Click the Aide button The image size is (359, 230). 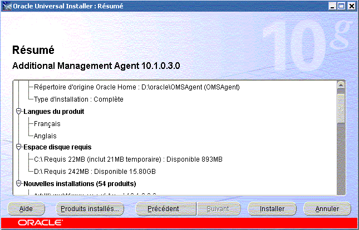click(26, 209)
